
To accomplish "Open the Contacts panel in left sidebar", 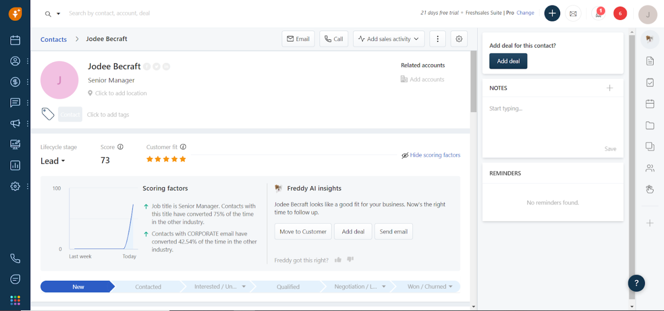I will click(x=15, y=61).
